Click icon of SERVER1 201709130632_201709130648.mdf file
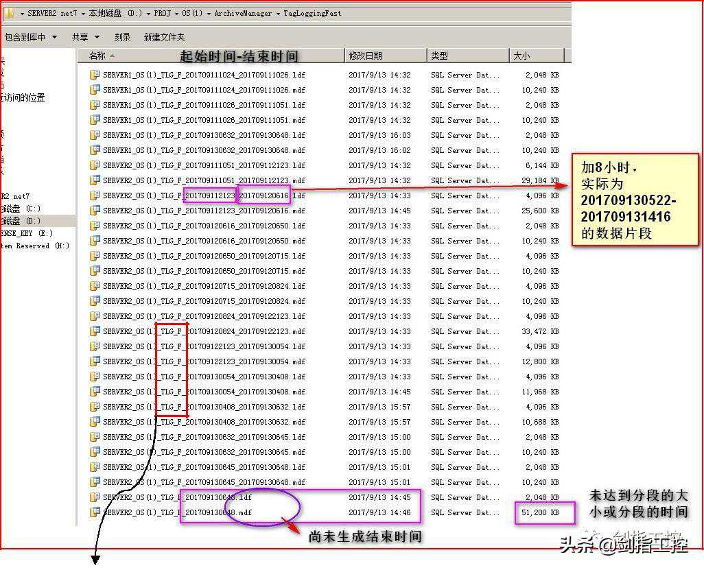 [x=95, y=150]
